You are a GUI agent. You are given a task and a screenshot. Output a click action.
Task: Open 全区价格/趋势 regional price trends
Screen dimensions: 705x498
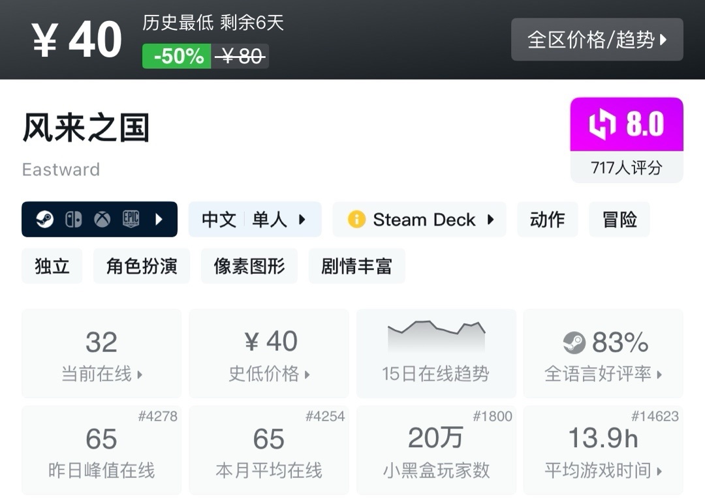point(597,40)
